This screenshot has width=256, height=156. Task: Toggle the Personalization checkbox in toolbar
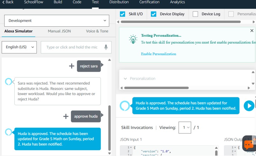[231, 14]
